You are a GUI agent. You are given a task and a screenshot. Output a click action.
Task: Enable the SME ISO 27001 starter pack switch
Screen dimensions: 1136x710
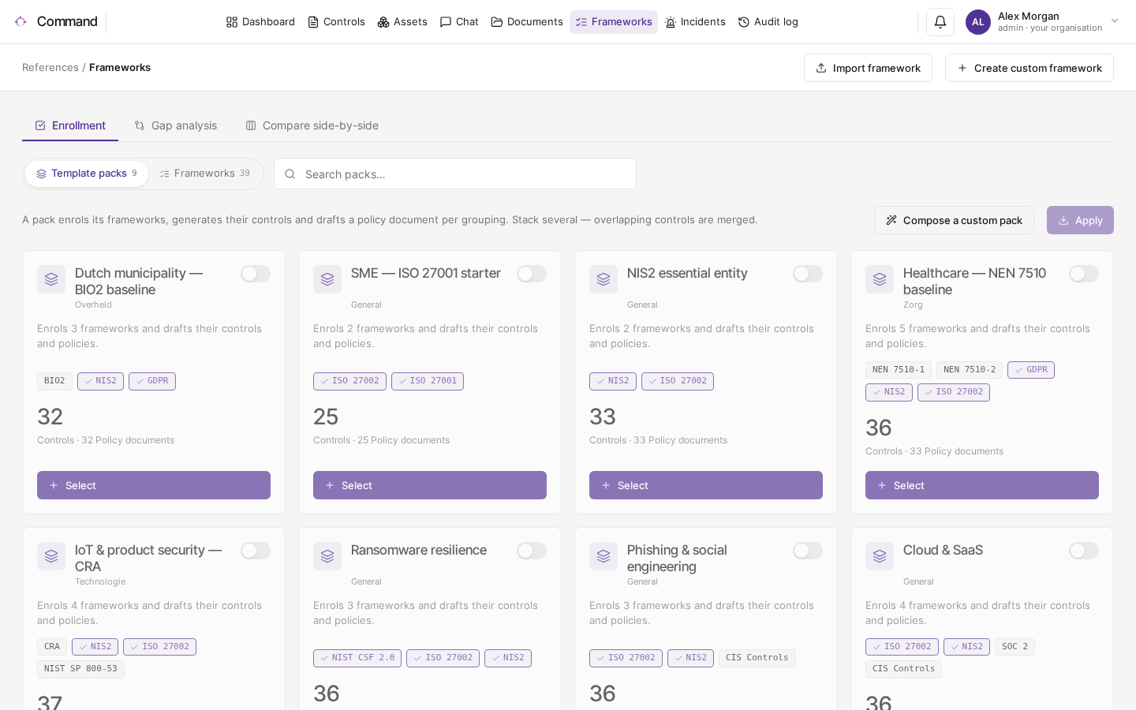(x=532, y=274)
